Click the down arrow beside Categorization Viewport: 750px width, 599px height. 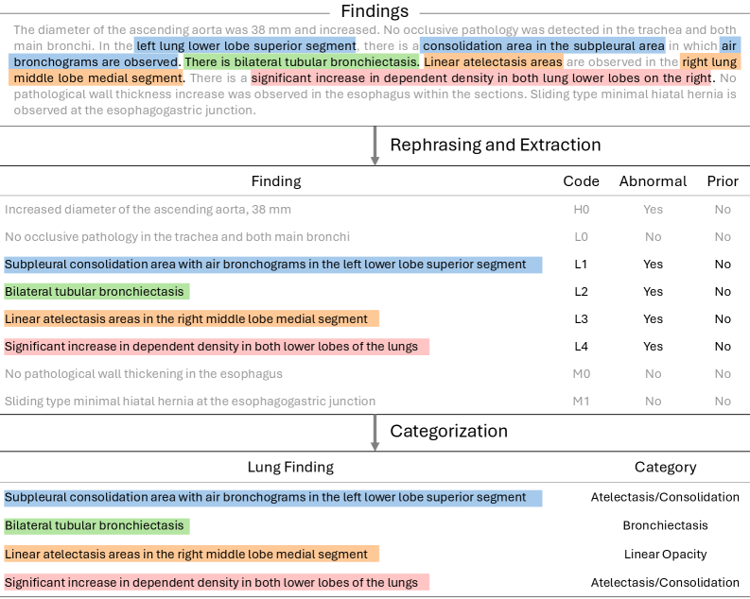[375, 432]
